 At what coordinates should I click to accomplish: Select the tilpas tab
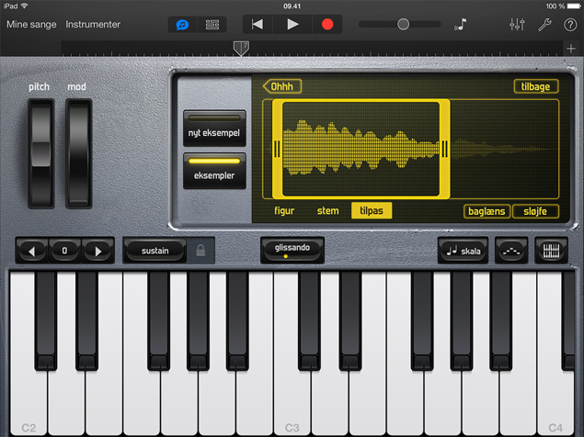point(372,211)
